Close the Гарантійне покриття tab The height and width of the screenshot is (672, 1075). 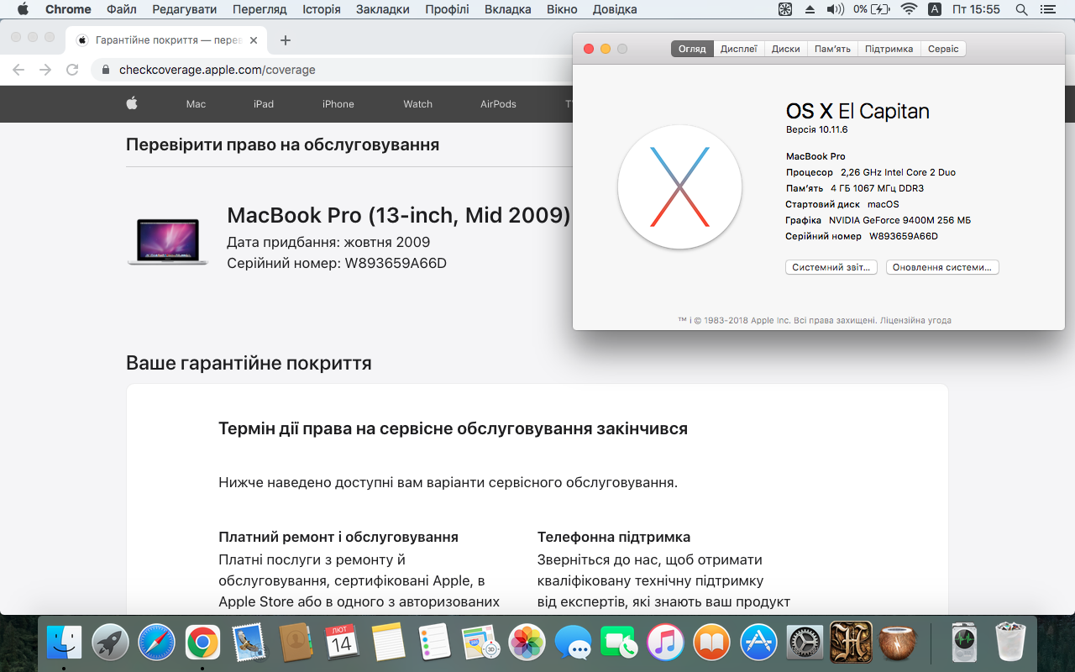tap(254, 40)
